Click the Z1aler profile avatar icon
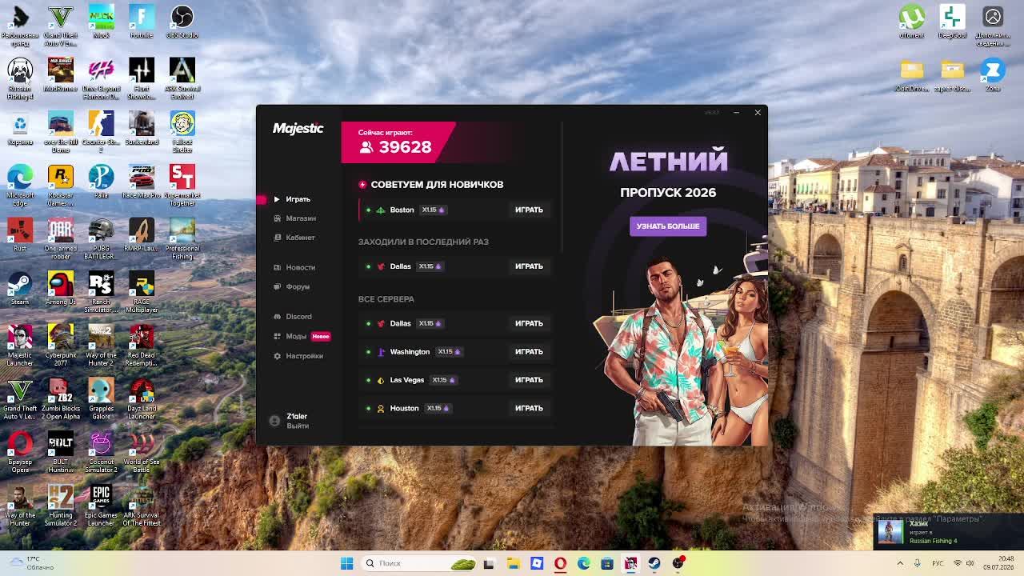The width and height of the screenshot is (1024, 576). point(274,421)
